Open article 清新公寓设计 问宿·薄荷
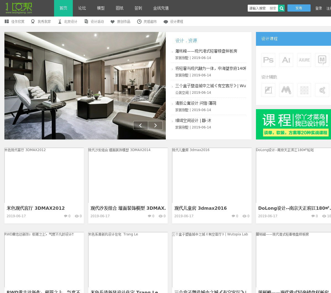The width and height of the screenshot is (331, 293). [196, 103]
